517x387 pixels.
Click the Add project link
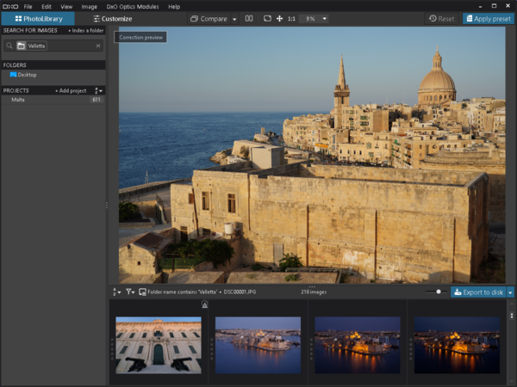pos(71,90)
